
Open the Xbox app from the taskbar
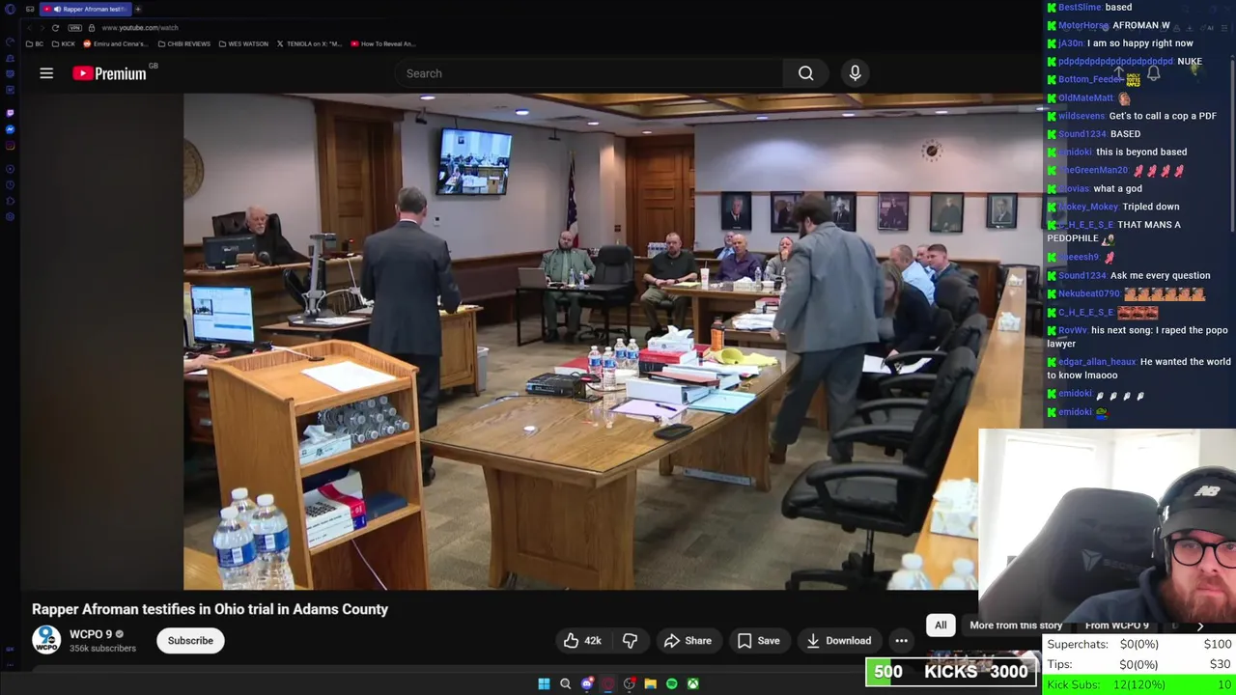click(692, 683)
